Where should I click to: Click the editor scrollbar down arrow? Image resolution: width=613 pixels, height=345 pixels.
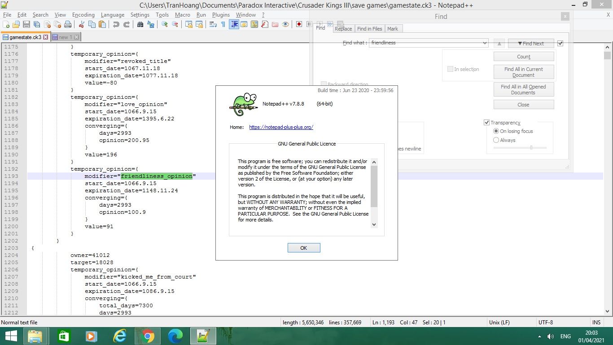[607, 311]
